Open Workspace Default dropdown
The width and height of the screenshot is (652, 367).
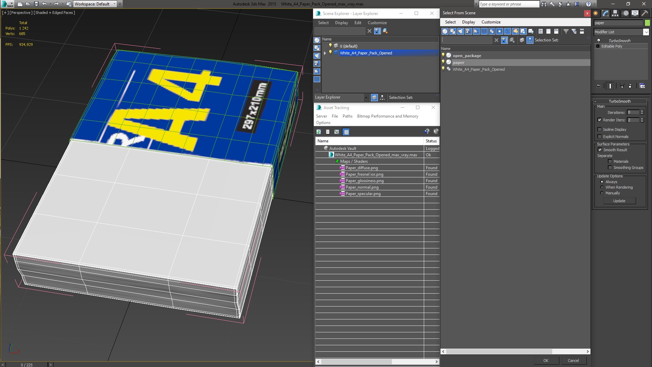tap(114, 4)
